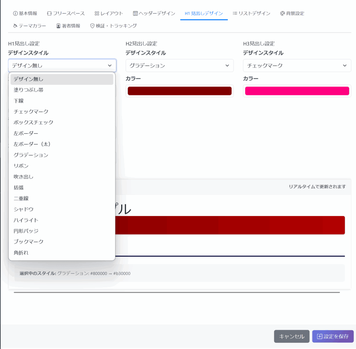
Task: Open the 検証・トラッキング tab
Action: [113, 26]
